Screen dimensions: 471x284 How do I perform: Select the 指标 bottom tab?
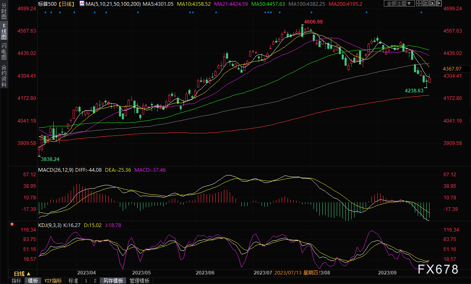click(x=17, y=281)
